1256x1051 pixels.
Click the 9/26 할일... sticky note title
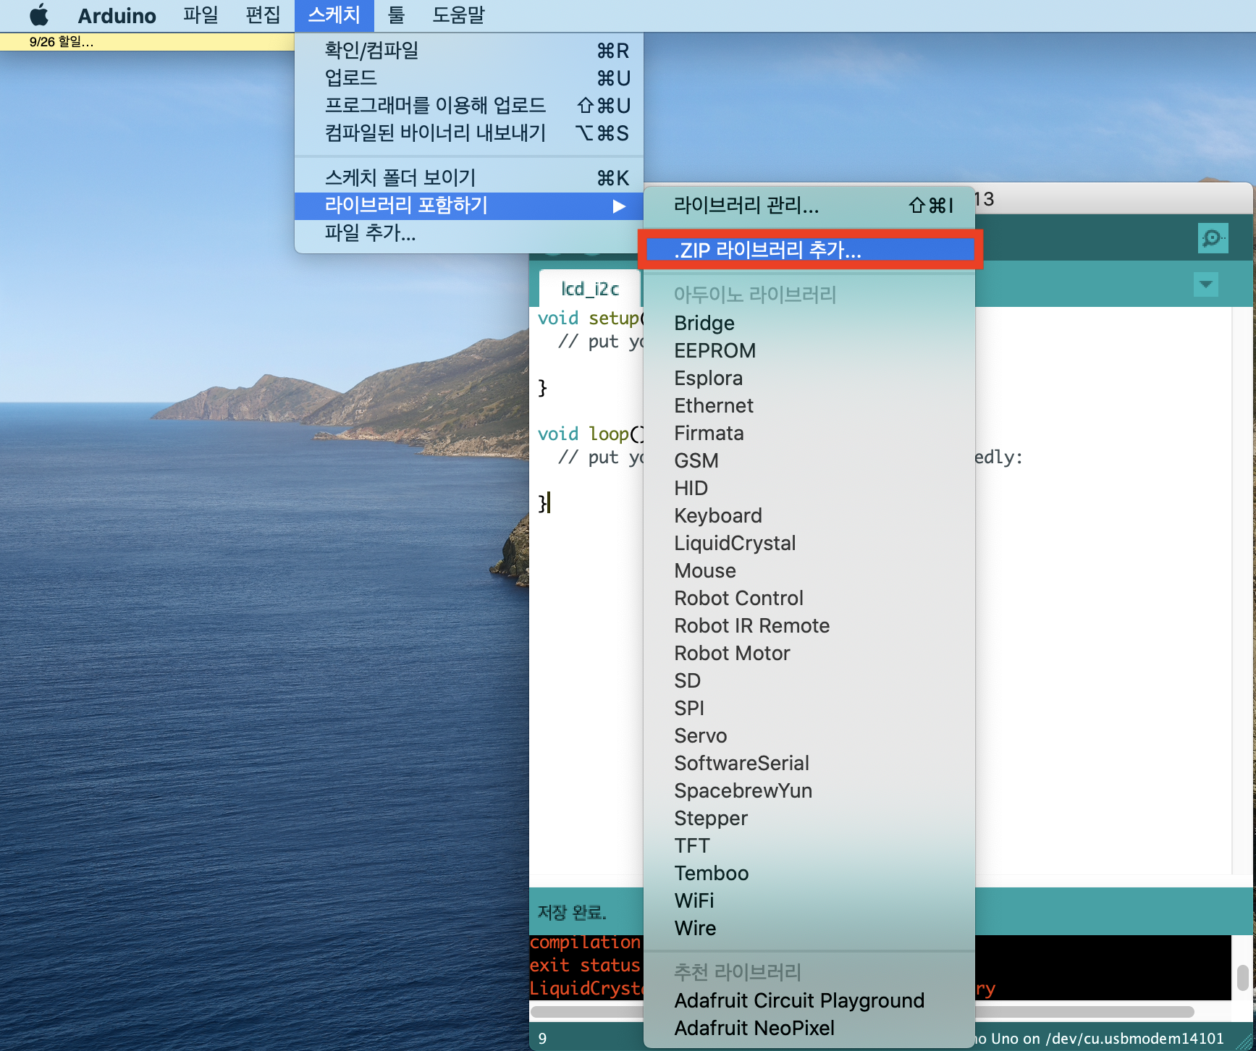click(62, 42)
